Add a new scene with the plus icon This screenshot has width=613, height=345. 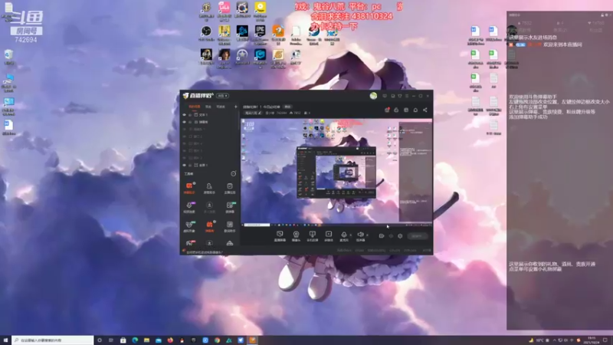click(236, 107)
